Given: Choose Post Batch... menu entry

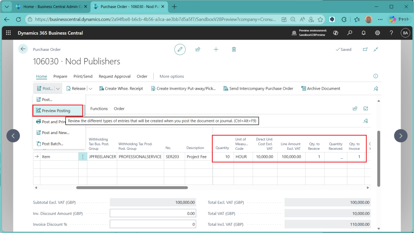Looking at the screenshot, I should click(x=52, y=144).
